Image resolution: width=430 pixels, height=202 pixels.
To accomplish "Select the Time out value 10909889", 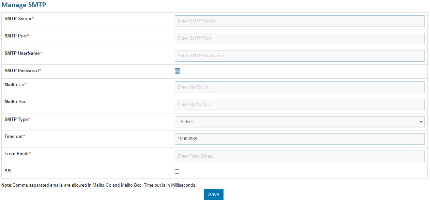I will 299,139.
